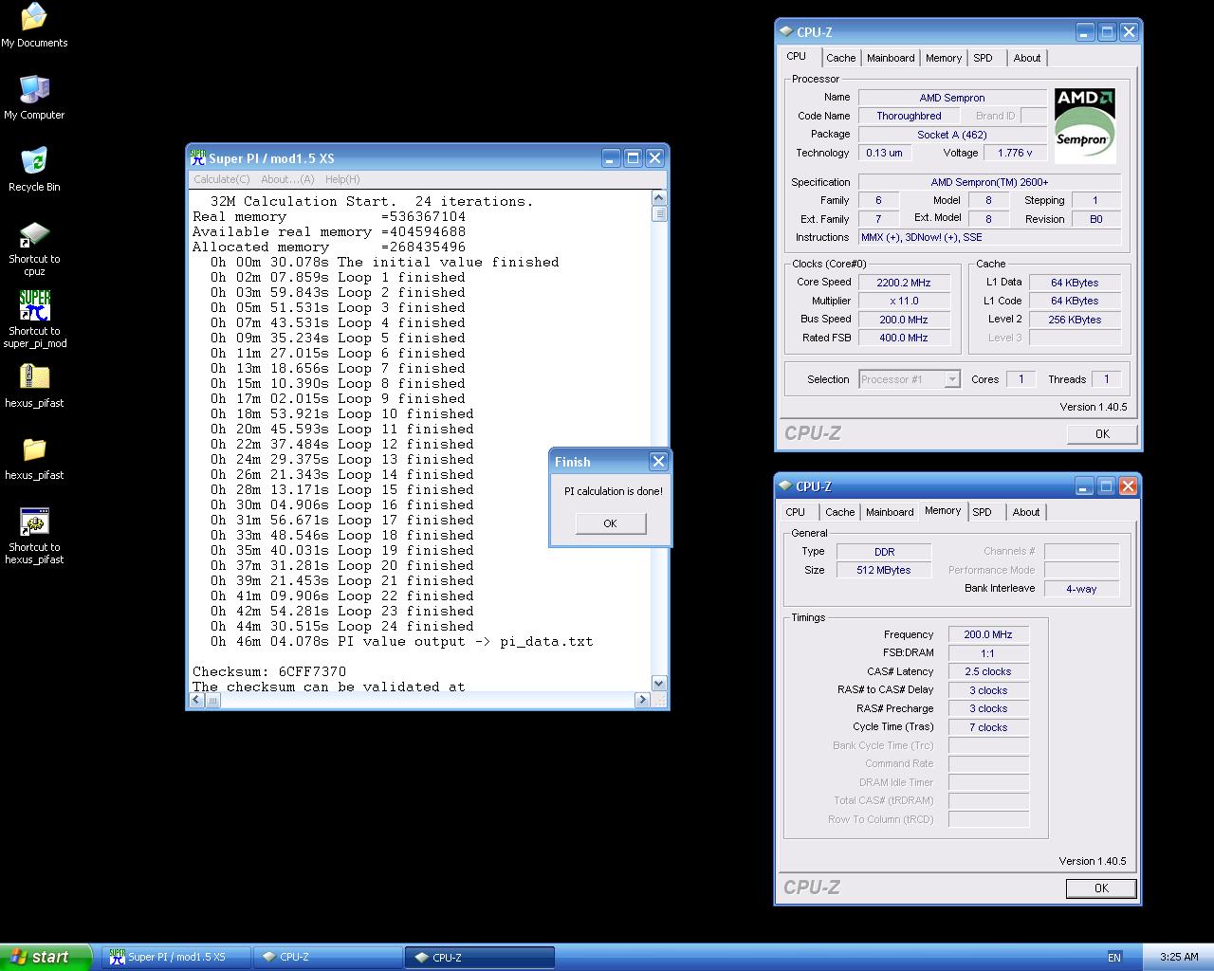
Task: Click the Rated FSB value 400.0 MHz
Action: click(904, 338)
